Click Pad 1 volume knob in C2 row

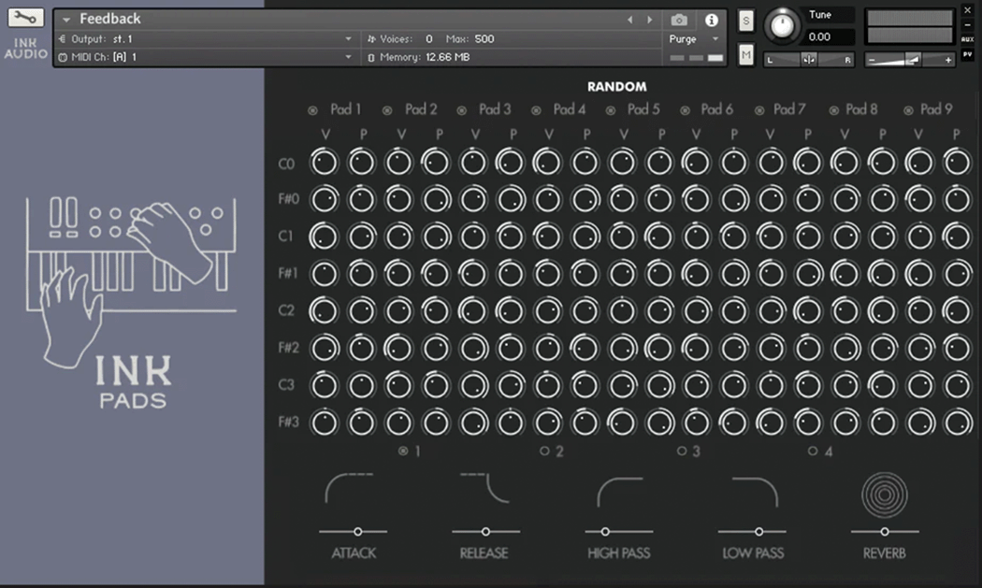(324, 310)
